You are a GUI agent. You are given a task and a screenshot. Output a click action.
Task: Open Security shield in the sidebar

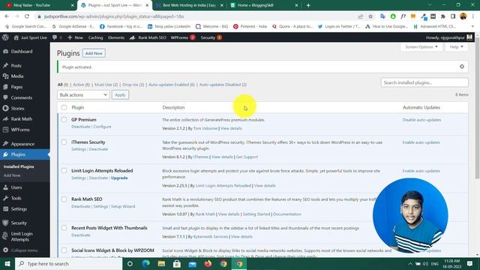(x=5, y=223)
